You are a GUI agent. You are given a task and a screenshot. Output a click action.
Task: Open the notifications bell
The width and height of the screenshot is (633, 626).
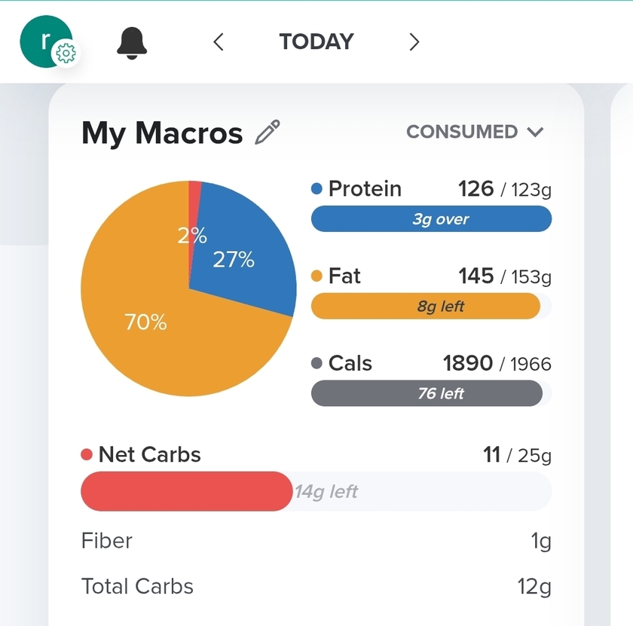click(133, 43)
